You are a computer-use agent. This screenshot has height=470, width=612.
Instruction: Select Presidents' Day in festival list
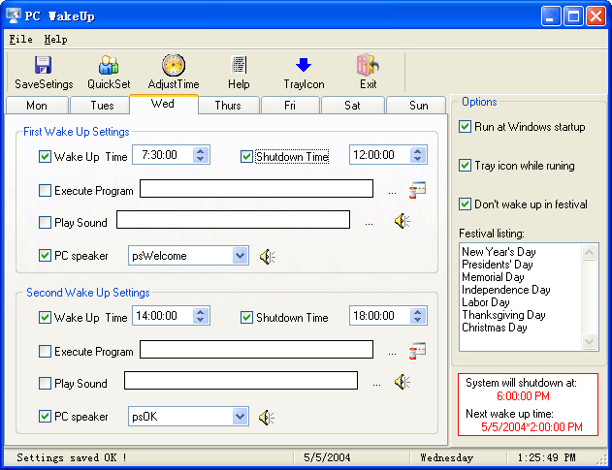coord(498,265)
